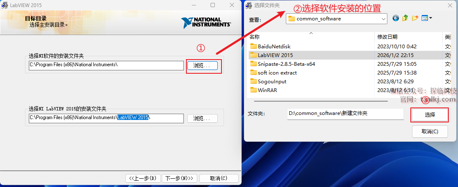This screenshot has height=187, width=458.
Task: Click the horizontal scrollbar in file list
Action: pyautogui.click(x=321, y=101)
